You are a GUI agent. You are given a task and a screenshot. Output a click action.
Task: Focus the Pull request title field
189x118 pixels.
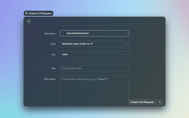(94, 68)
